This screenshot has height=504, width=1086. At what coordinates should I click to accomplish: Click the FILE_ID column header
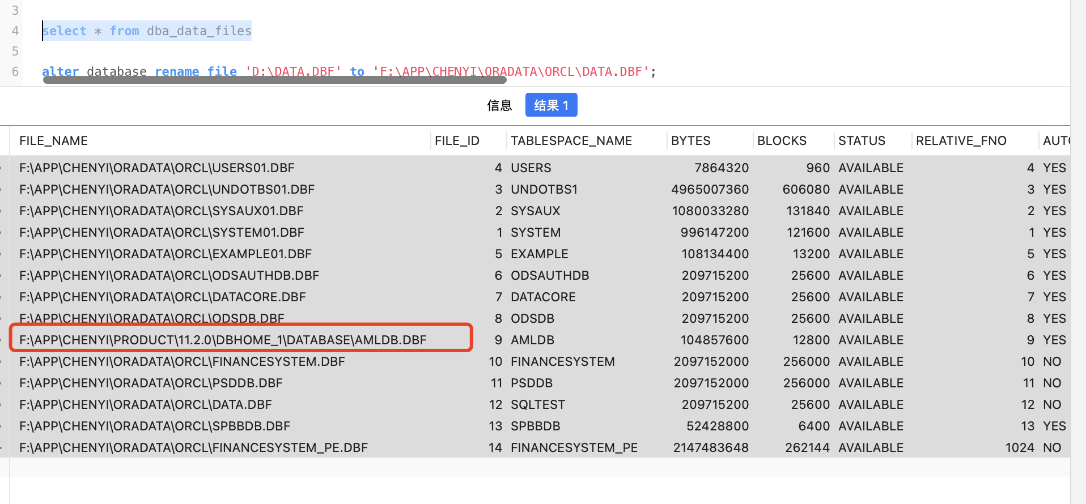pos(457,140)
